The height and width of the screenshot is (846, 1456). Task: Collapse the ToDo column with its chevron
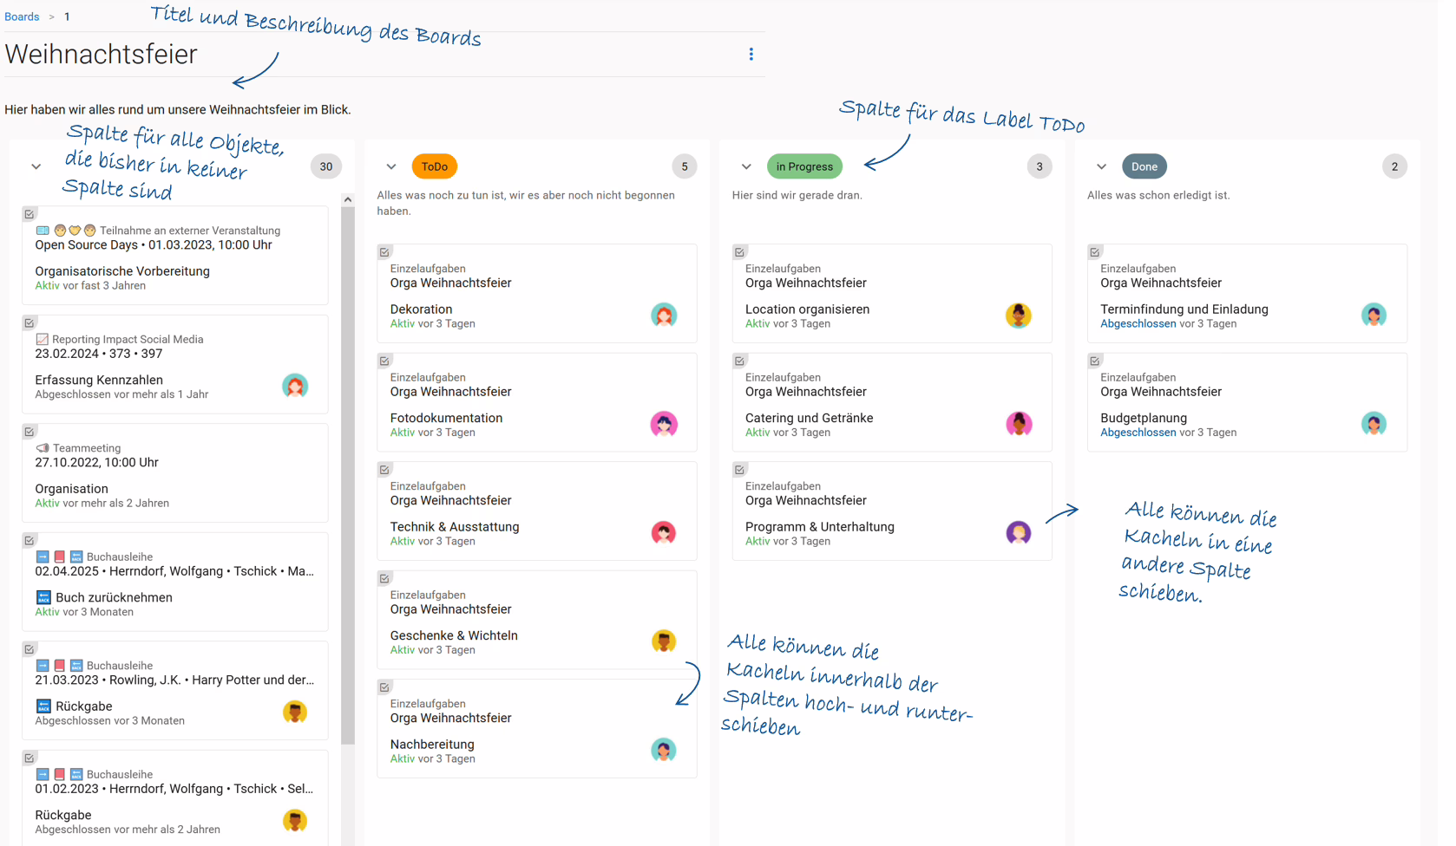click(391, 166)
